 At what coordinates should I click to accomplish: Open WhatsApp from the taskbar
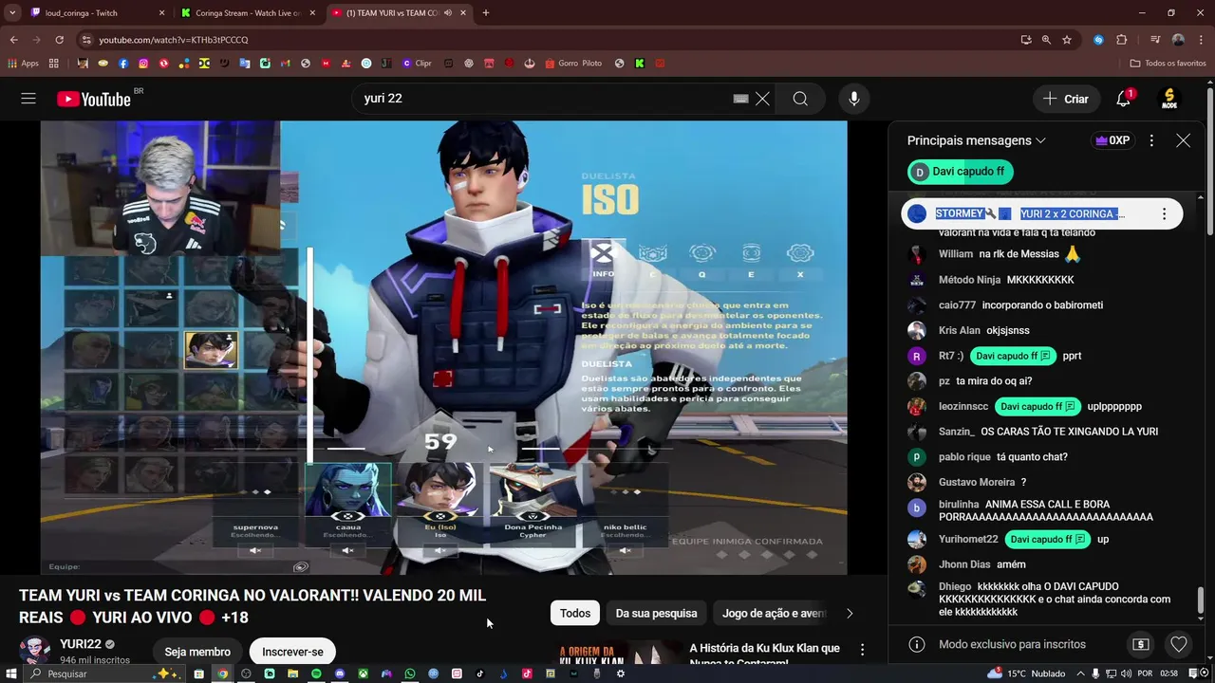point(410,674)
